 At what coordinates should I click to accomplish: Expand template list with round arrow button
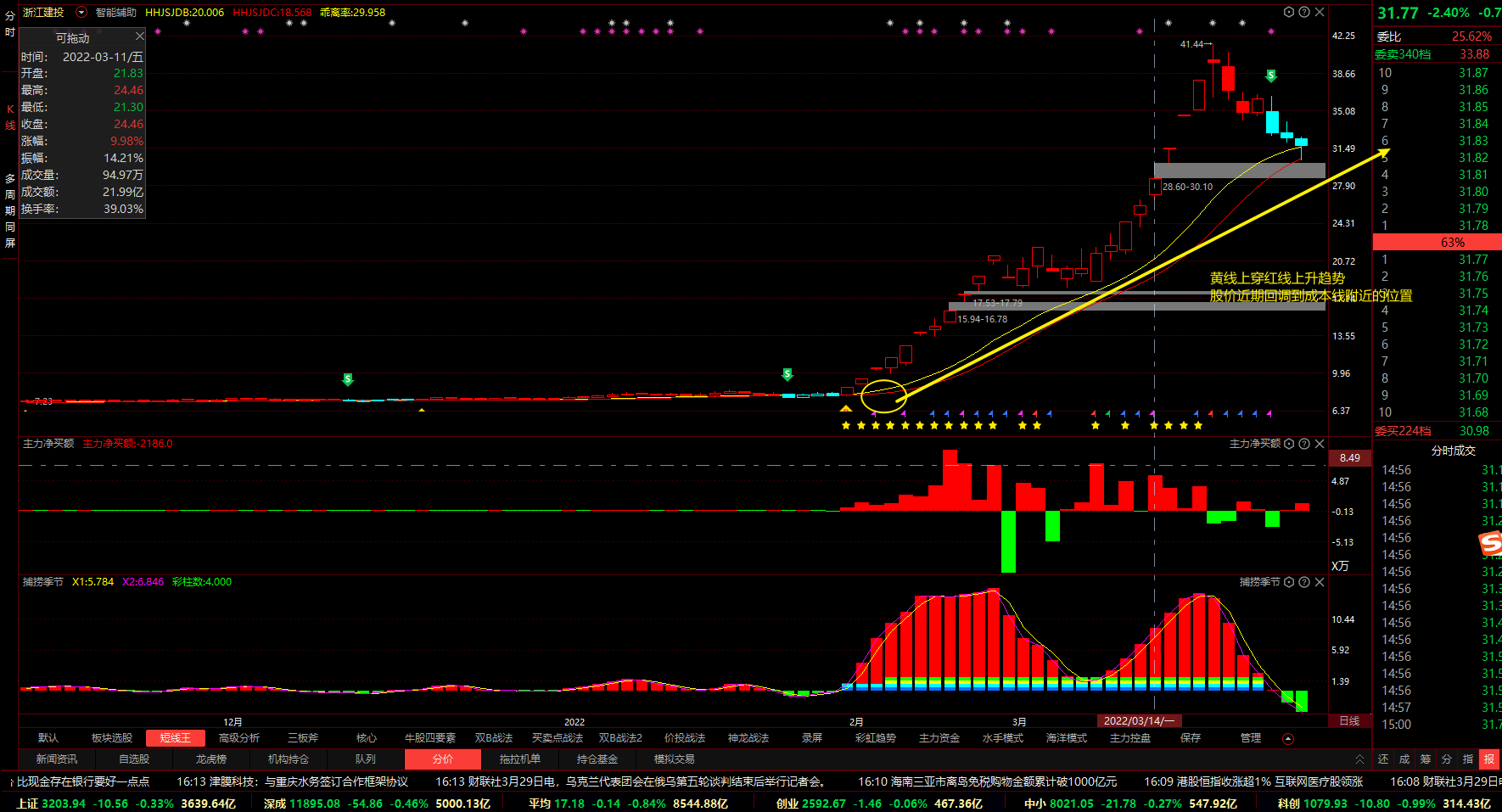point(1287,738)
